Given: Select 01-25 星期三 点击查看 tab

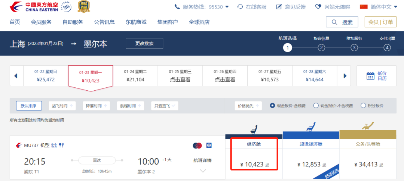Looking at the screenshot, I should tap(180, 76).
